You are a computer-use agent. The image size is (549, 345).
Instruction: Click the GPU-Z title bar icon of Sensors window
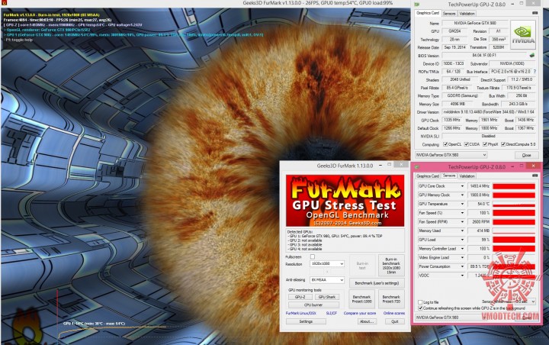[x=417, y=167]
